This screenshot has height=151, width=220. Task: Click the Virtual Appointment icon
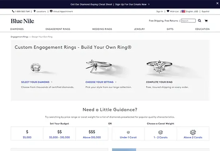(51, 11)
